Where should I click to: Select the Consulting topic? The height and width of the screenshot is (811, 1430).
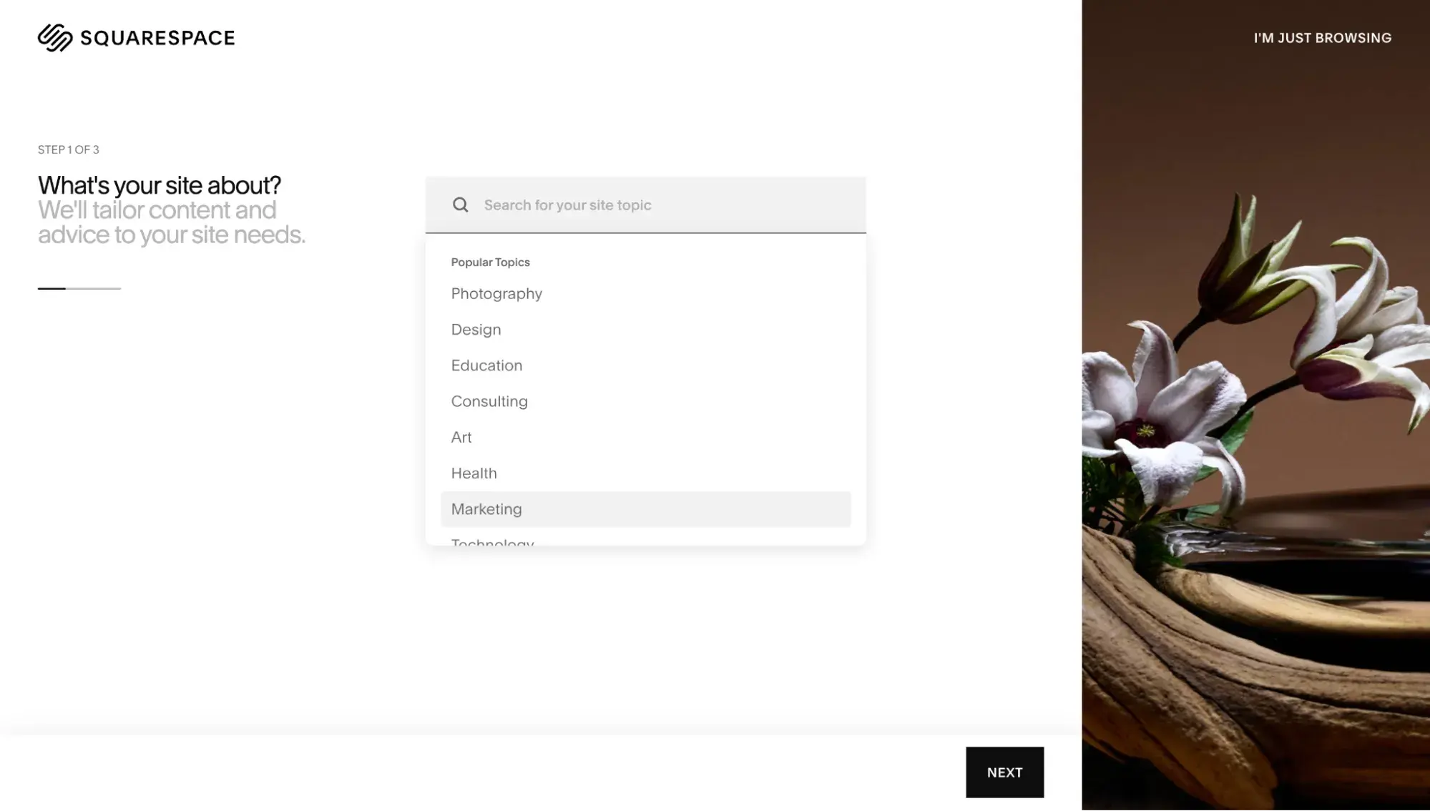[x=489, y=401]
